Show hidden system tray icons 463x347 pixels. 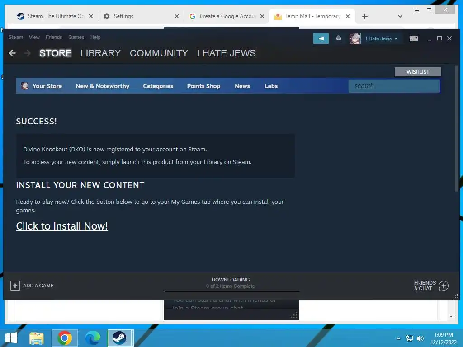[x=399, y=338]
